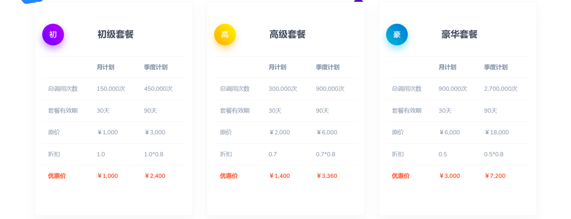Click the blue 豪 badge icon
This screenshot has height=219, width=571.
[x=397, y=35]
